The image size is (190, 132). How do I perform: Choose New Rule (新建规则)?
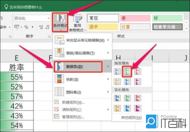click(x=82, y=102)
